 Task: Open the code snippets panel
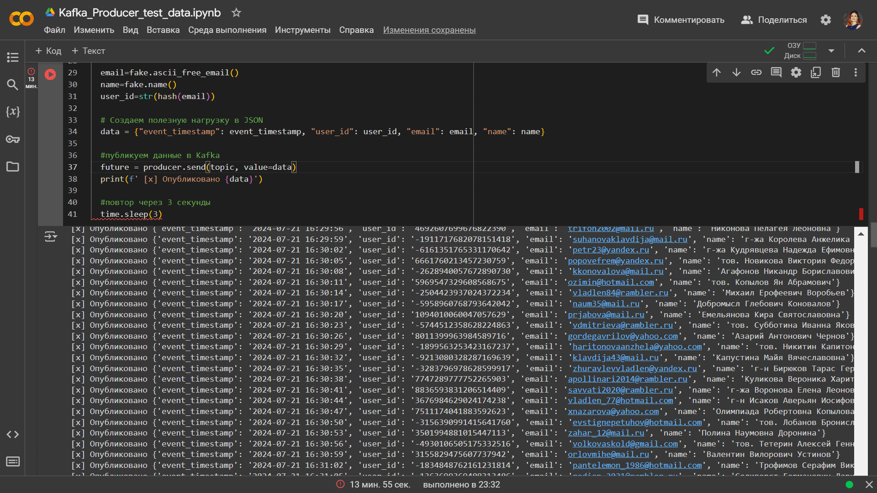click(x=13, y=434)
